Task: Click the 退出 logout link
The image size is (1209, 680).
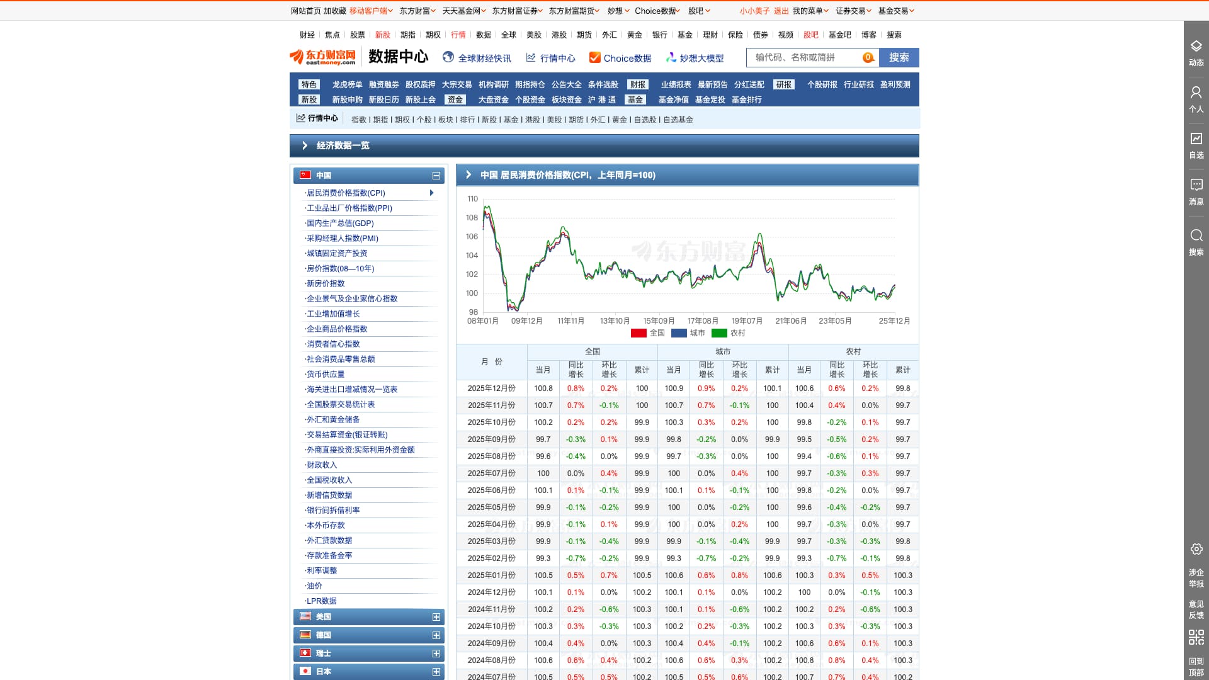Action: (780, 11)
